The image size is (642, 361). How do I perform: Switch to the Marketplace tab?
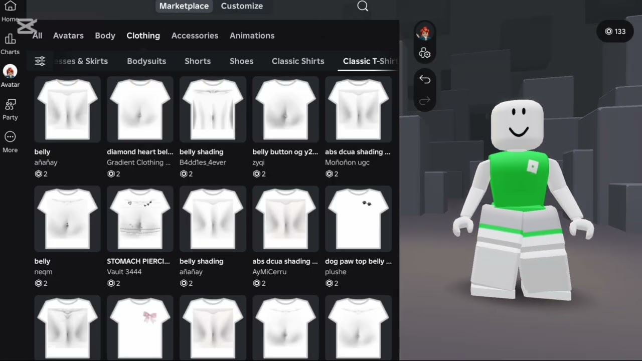point(184,6)
